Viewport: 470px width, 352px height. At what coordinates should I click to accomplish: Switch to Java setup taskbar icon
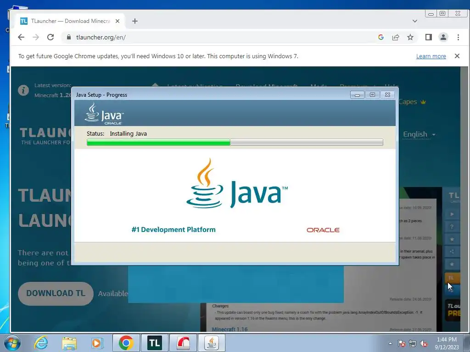[x=212, y=343]
